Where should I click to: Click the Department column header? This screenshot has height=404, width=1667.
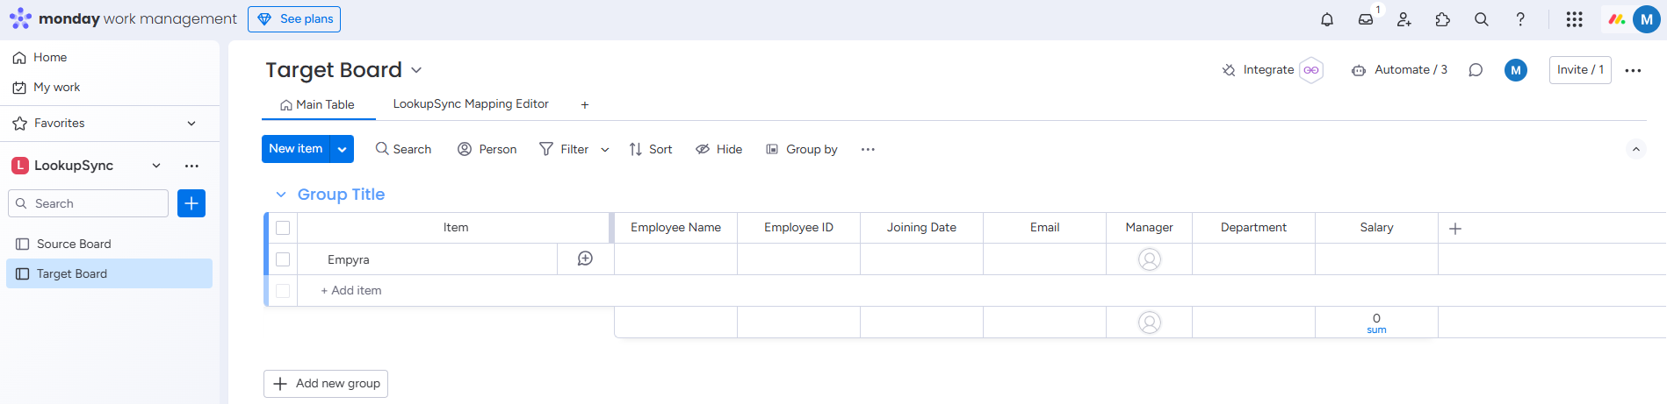coord(1253,228)
